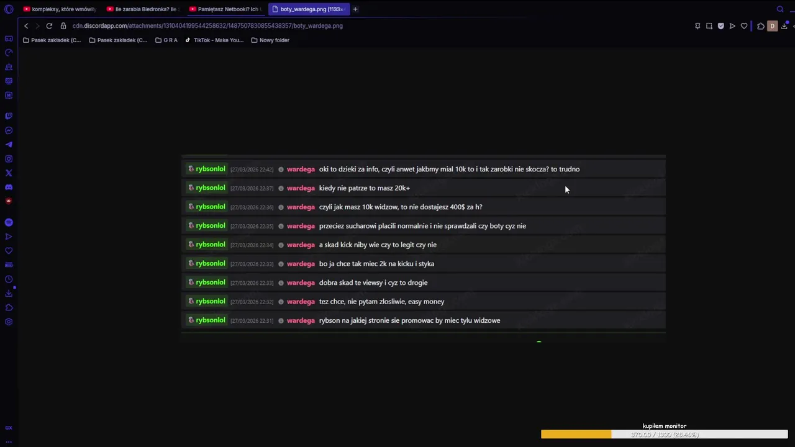This screenshot has width=795, height=447.
Task: Open the extensions puzzle icon in toolbar
Action: pos(761,26)
